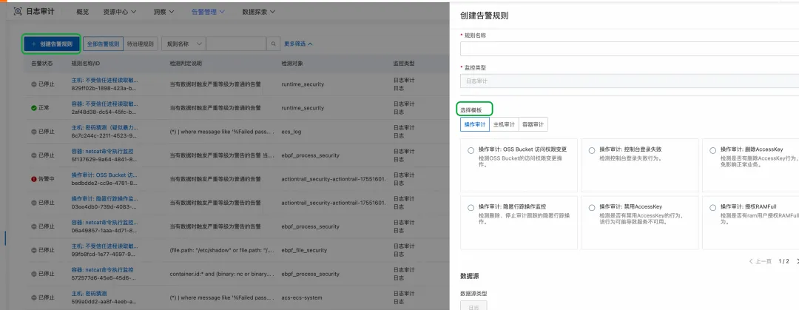Click the stopped icon in row 5f137629-9a64
799x310 pixels.
point(33,155)
